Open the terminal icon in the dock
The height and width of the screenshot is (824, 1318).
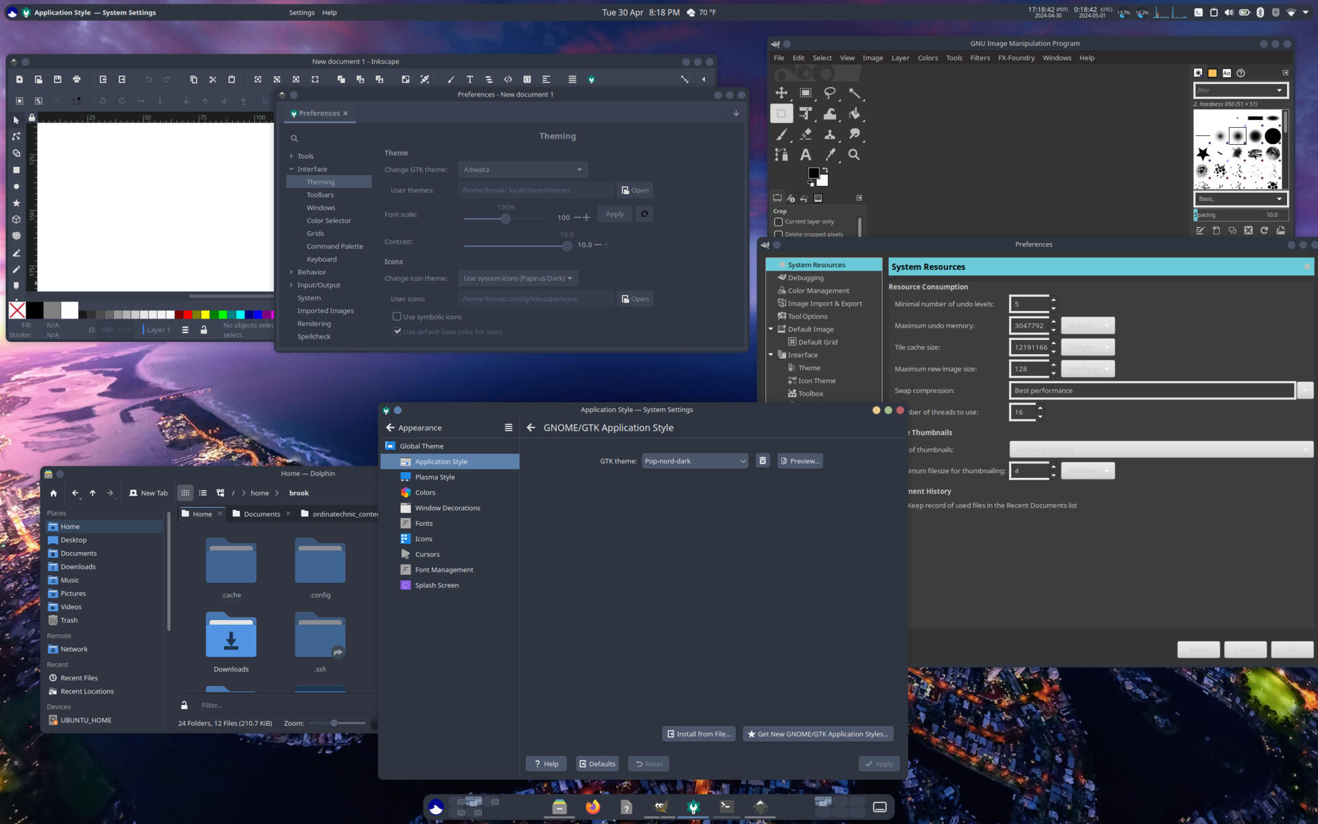pos(726,807)
